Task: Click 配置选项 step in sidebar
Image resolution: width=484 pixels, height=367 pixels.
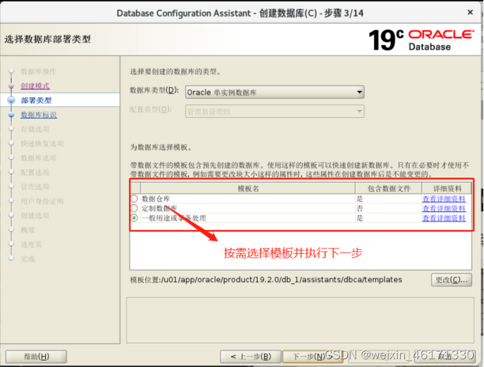Action: tap(35, 173)
